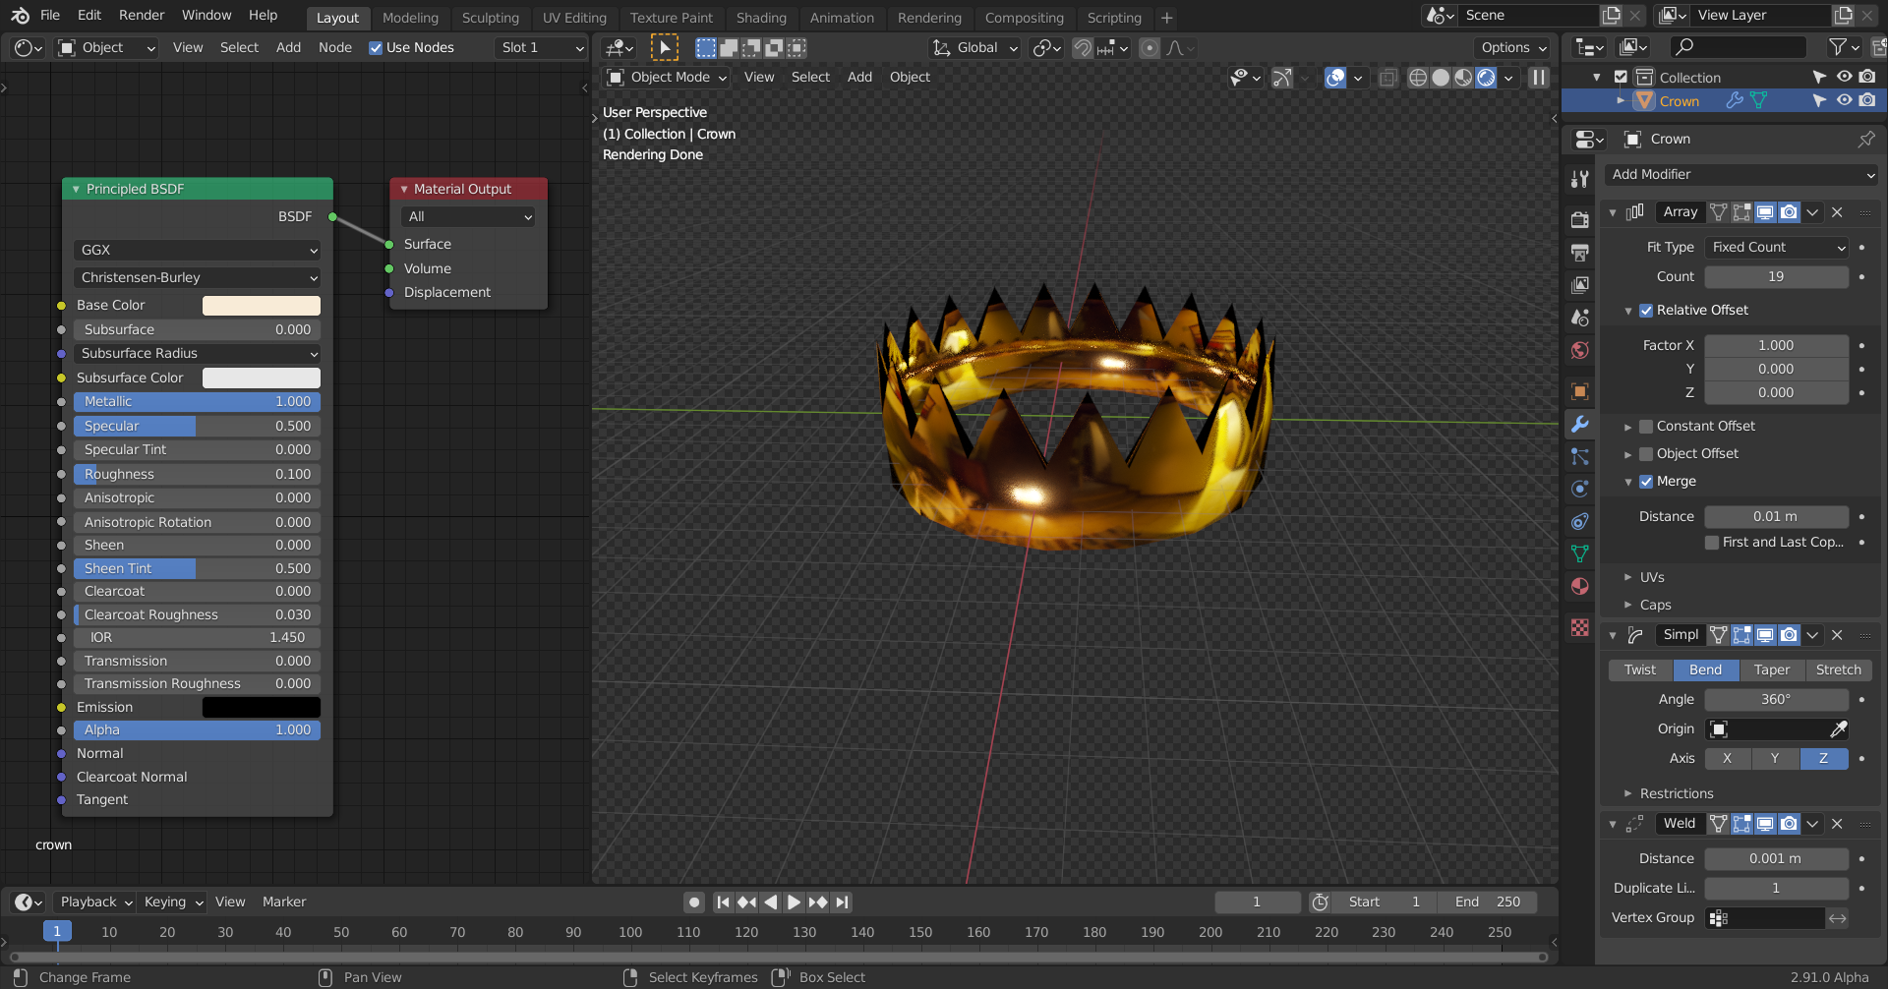The image size is (1888, 989).
Task: Enable Constant Offset in Array modifier
Action: 1646,427
